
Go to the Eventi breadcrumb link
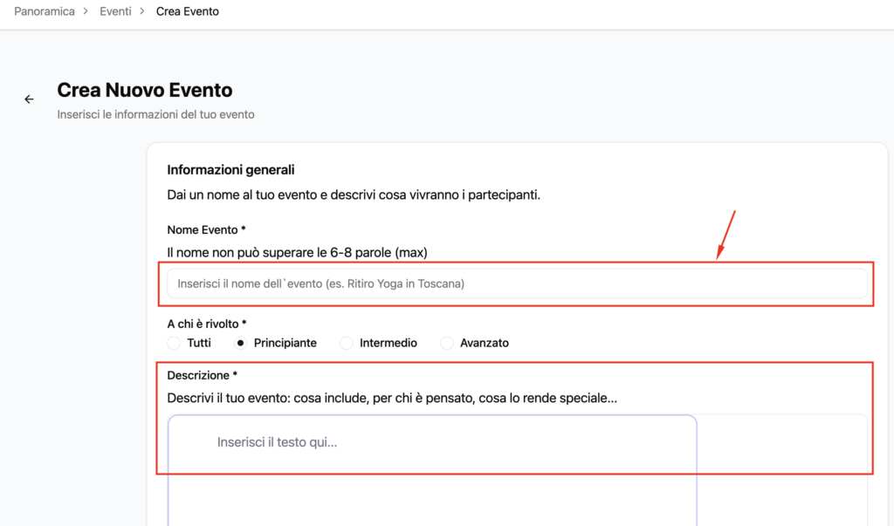coord(114,12)
